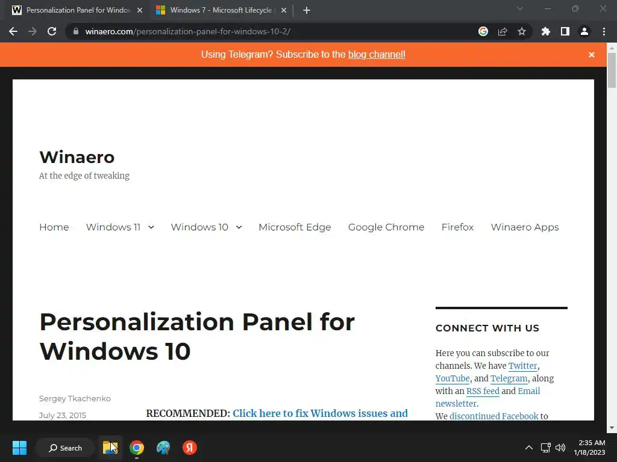Open the paint palette taskbar app
This screenshot has height=462, width=617.
163,448
